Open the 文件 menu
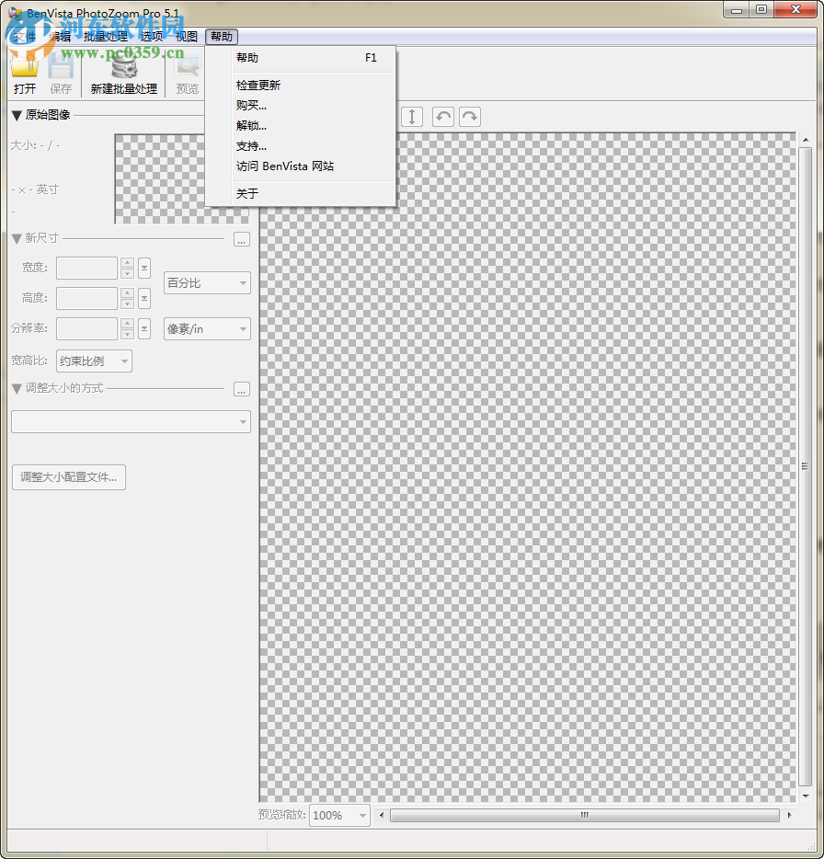Image resolution: width=824 pixels, height=859 pixels. pyautogui.click(x=26, y=37)
